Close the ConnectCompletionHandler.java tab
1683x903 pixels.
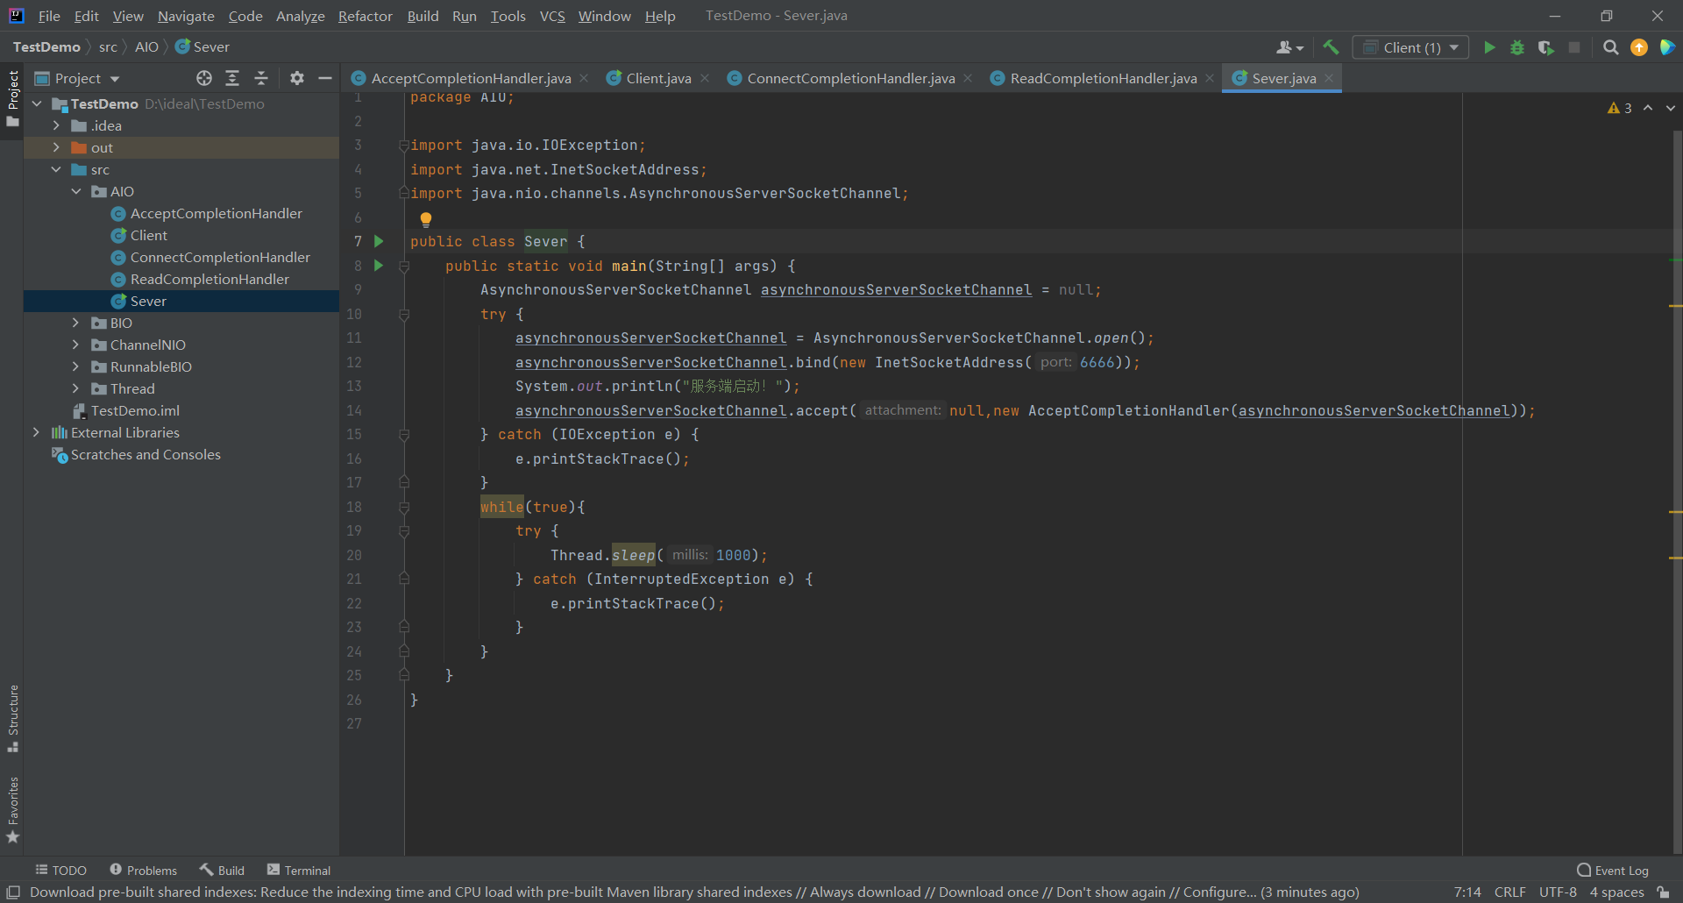968,78
